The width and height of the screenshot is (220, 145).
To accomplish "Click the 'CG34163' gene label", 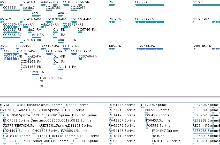I will [x=28, y=2].
